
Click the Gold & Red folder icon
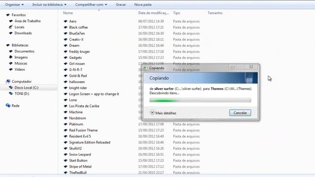pyautogui.click(x=65, y=76)
